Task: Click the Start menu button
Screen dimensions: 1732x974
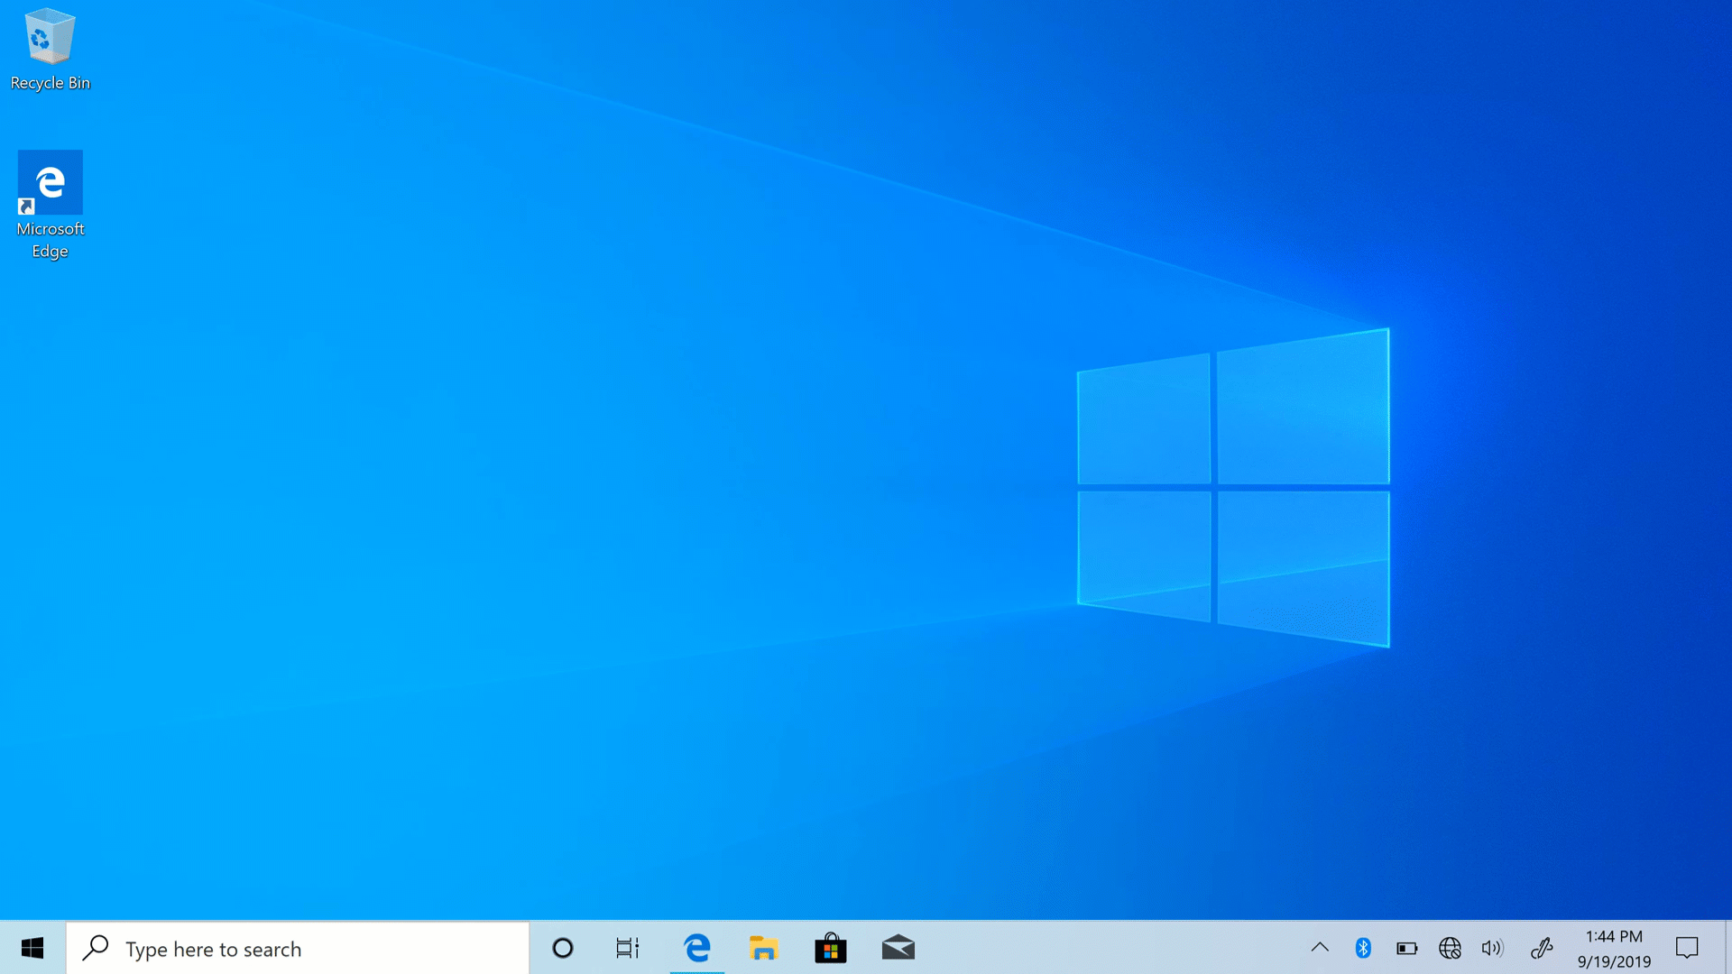Action: tap(32, 948)
